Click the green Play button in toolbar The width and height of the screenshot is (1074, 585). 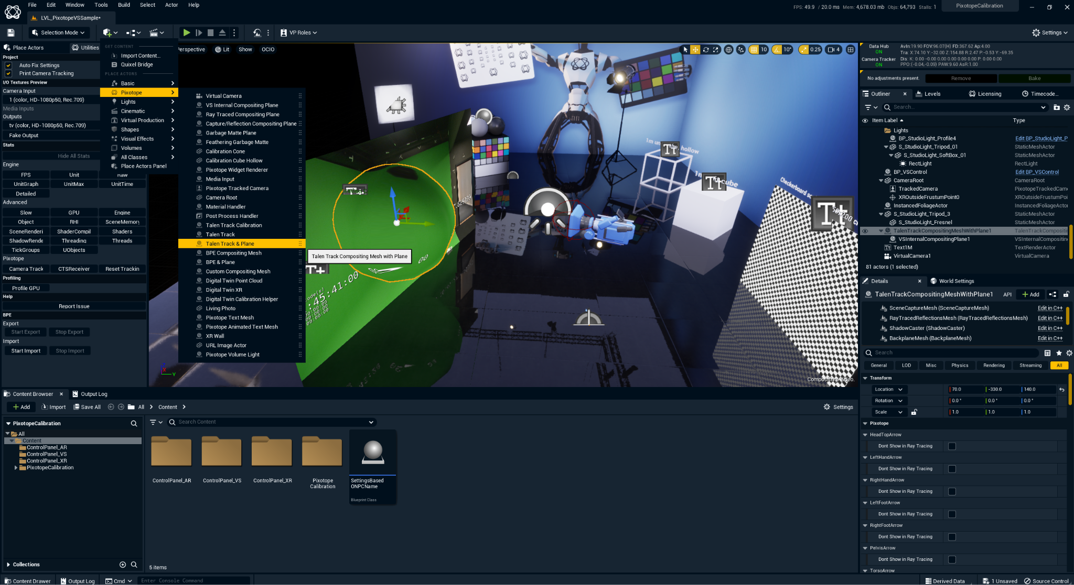coord(186,32)
